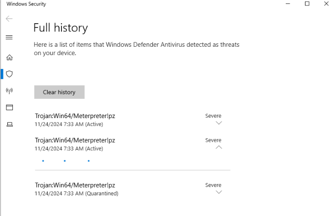Click Severe label of the Quarantined threat
The image size is (334, 216).
(213, 185)
